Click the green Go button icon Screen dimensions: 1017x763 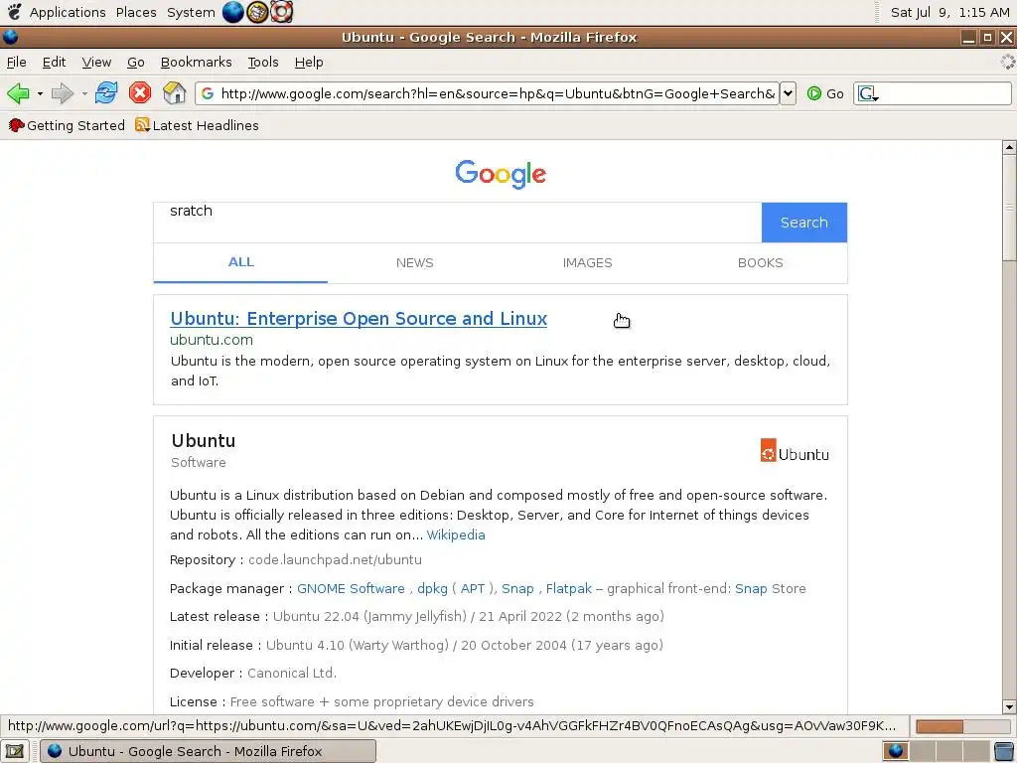coord(814,93)
